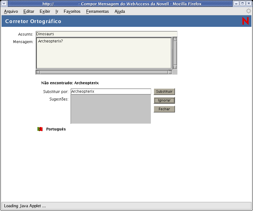Open the Ajuda menu
The width and height of the screenshot is (253, 211).
pyautogui.click(x=120, y=12)
